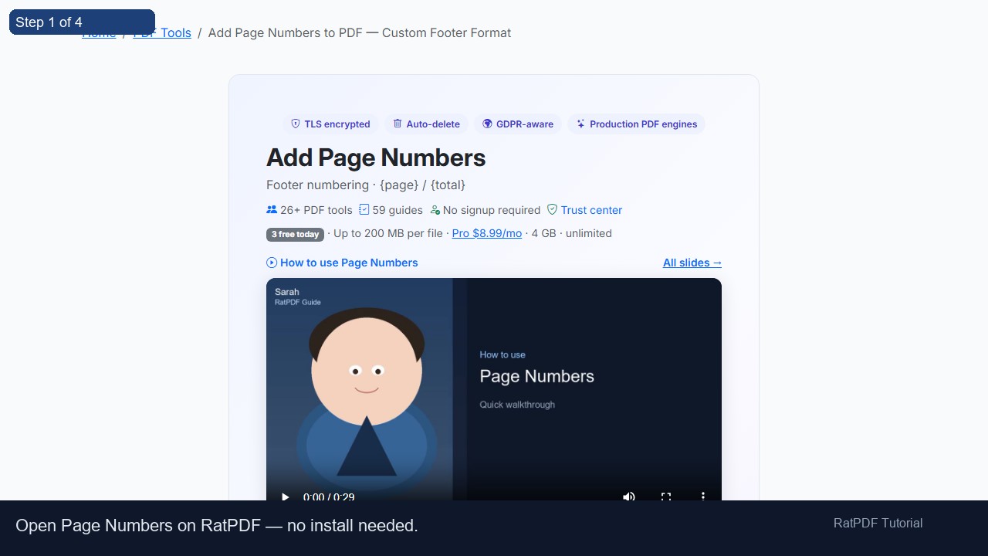
Task: Click the people icon beside 26+ PDF tools
Action: point(272,209)
